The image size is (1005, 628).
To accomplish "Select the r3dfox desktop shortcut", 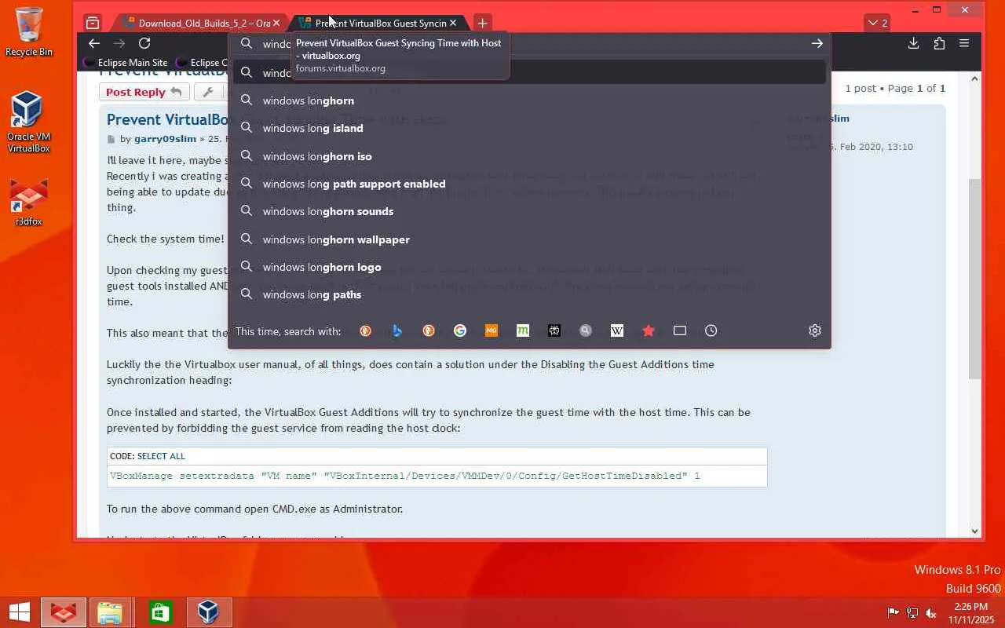I will coord(28,203).
